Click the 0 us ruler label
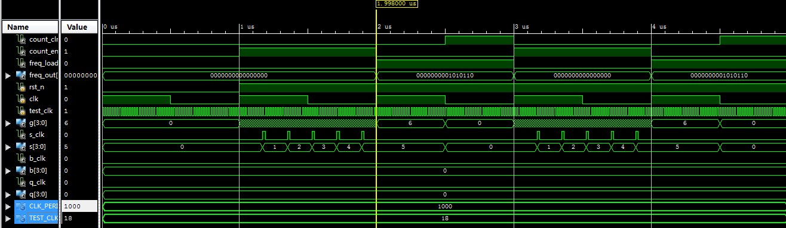Image resolution: width=786 pixels, height=228 pixels. [110, 27]
